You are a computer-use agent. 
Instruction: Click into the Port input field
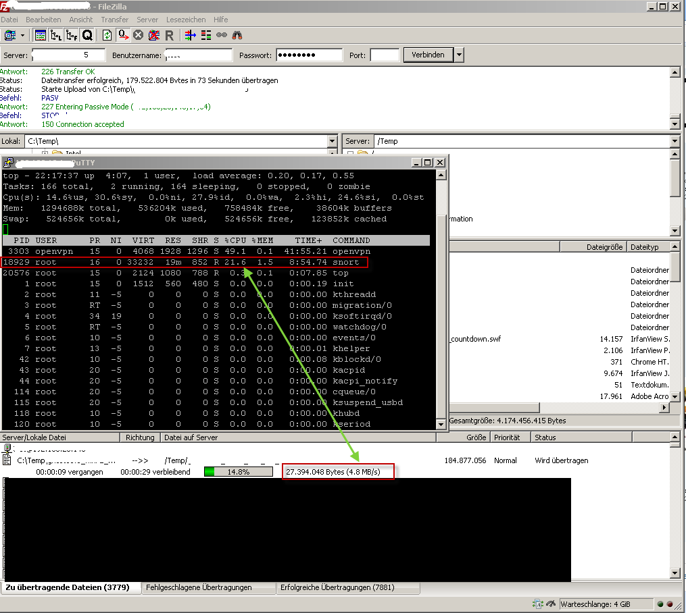tap(385, 55)
